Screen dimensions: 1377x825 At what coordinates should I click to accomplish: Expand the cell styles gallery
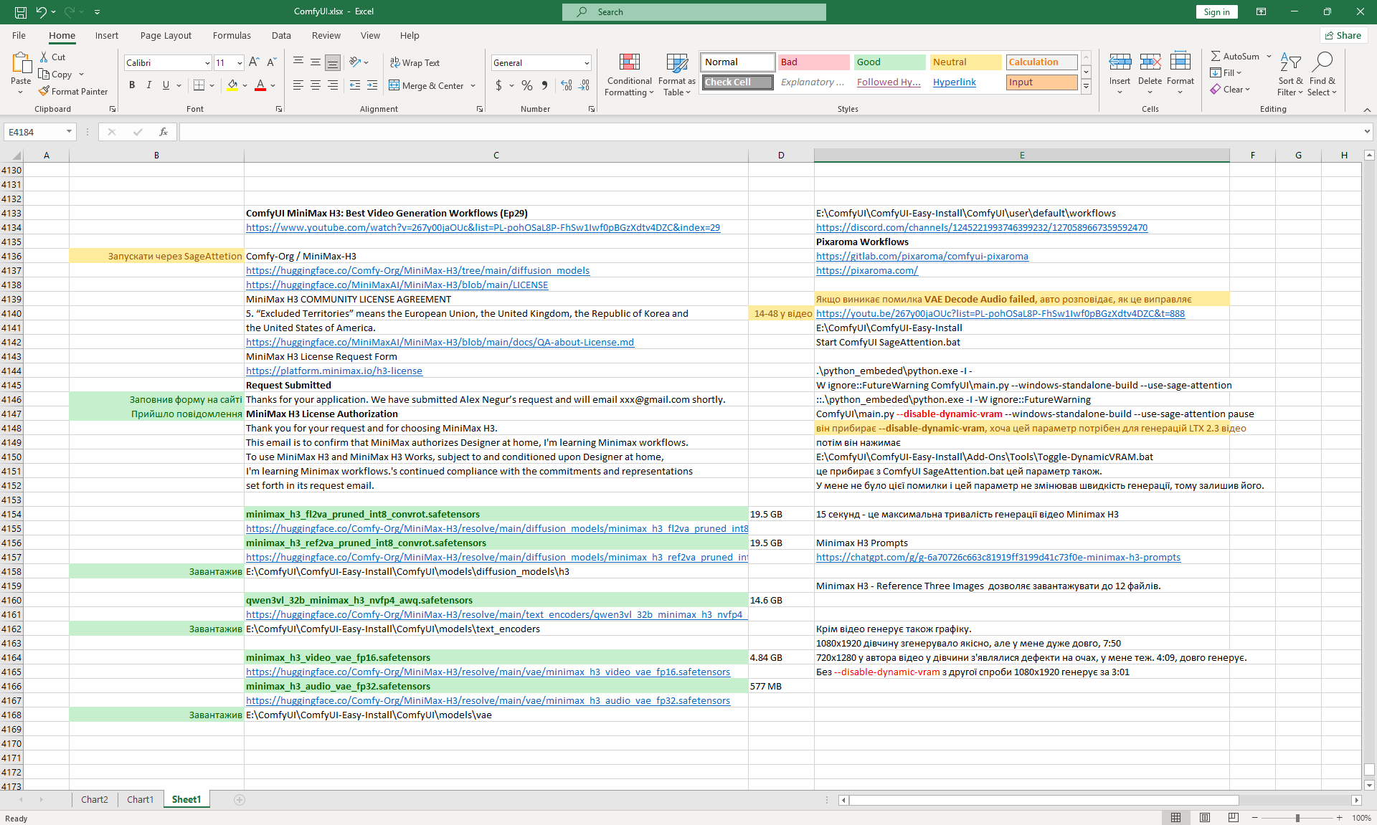point(1087,87)
